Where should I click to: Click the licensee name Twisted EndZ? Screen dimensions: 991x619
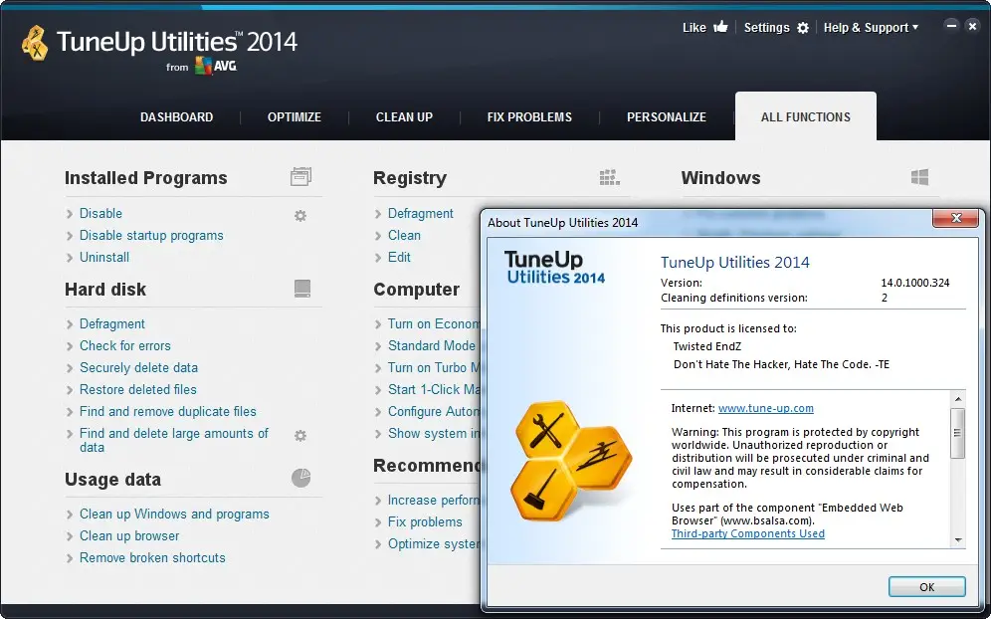pyautogui.click(x=707, y=346)
